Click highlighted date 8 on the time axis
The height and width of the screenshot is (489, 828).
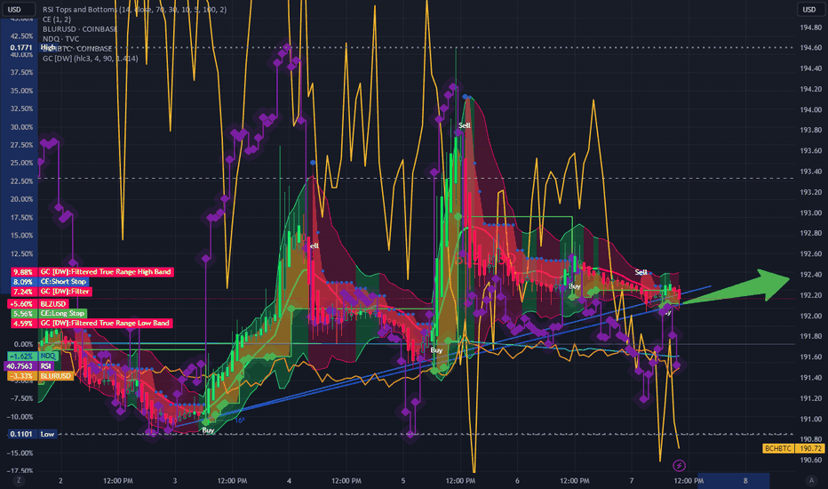[745, 480]
